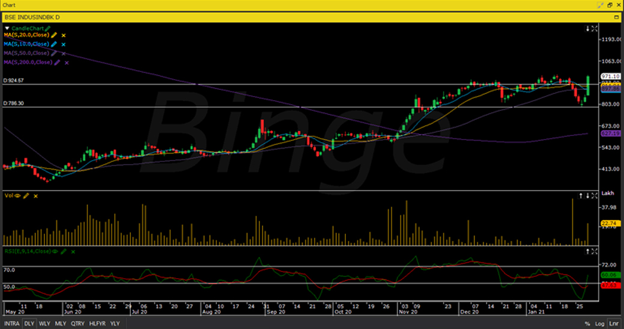
Task: Click the 22.74 volume value tag
Action: point(611,224)
